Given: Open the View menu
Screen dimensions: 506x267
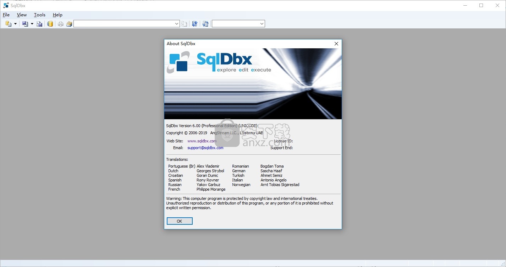Looking at the screenshot, I should (x=22, y=15).
